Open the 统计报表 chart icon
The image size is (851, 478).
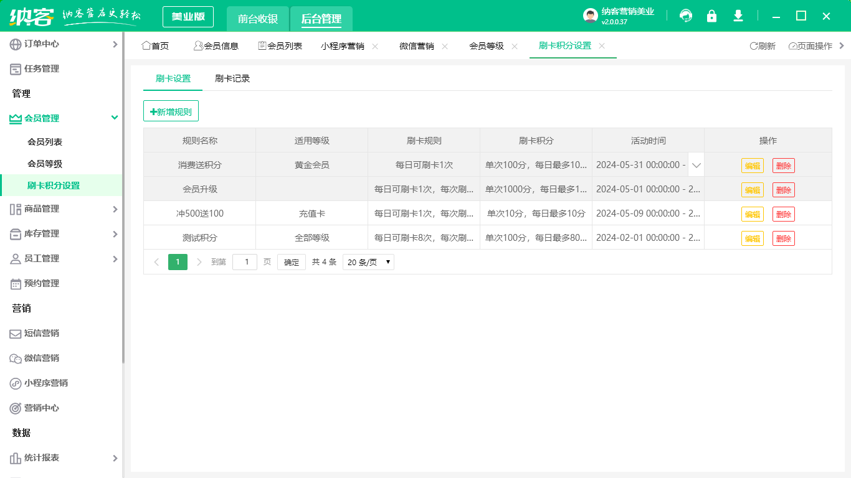(x=15, y=457)
